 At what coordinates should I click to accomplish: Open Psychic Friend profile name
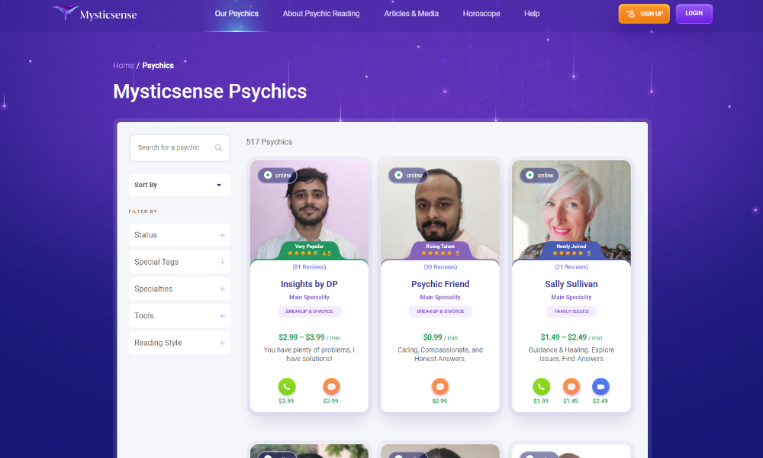point(440,284)
